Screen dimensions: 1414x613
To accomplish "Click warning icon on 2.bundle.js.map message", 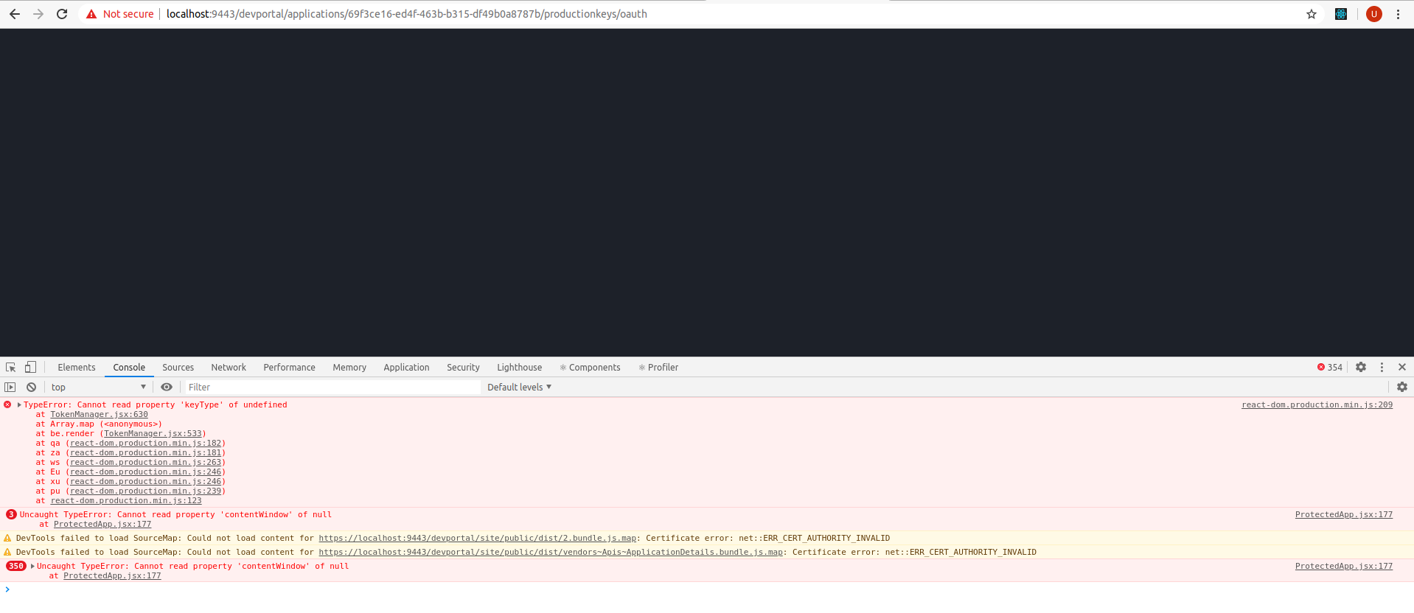I will [7, 538].
